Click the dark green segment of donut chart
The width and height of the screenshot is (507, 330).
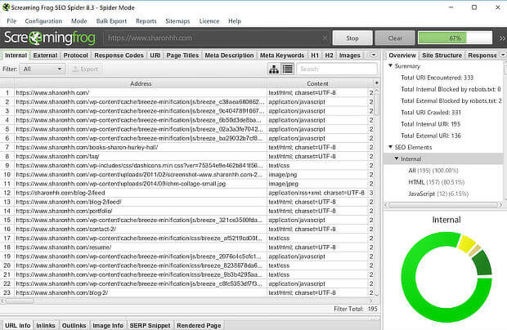point(482,262)
